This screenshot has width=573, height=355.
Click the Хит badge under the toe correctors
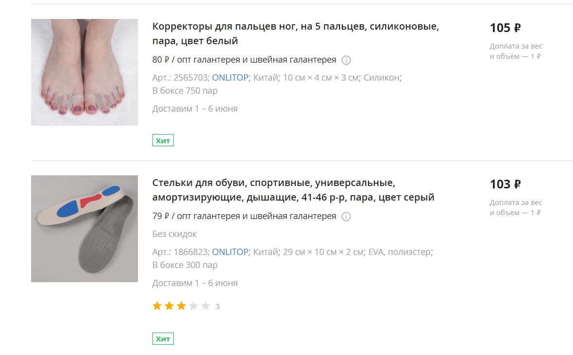pyautogui.click(x=163, y=140)
